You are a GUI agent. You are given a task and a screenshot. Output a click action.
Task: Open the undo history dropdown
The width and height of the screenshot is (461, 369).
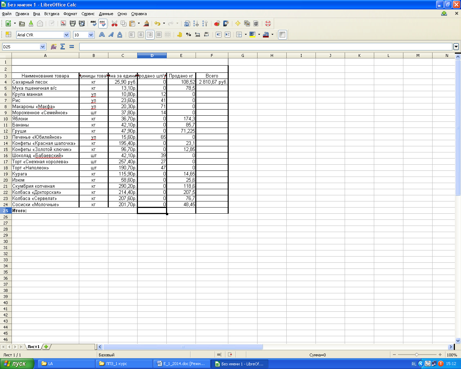point(164,23)
